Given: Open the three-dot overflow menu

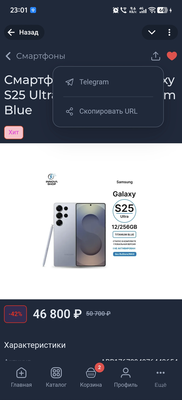Looking at the screenshot, I should point(169,32).
